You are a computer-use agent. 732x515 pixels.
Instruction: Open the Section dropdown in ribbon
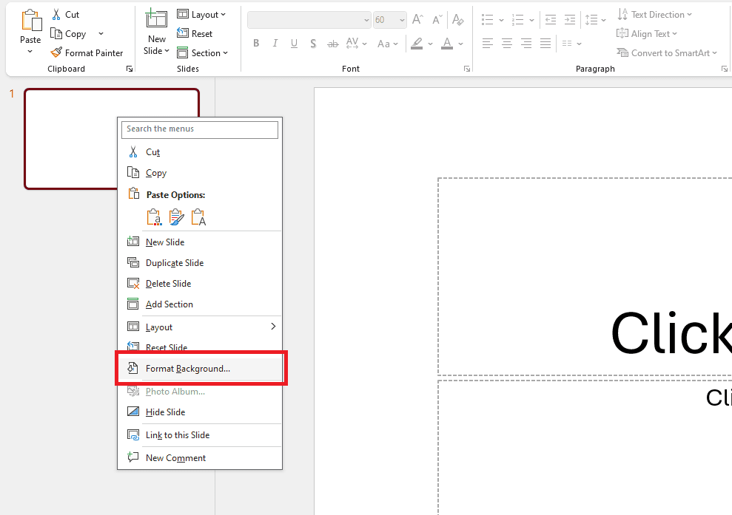tap(202, 52)
